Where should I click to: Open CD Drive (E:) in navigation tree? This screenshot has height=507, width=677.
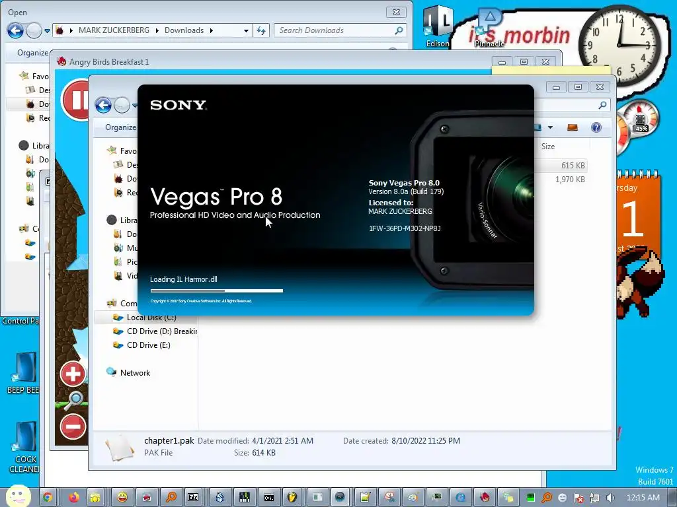(x=141, y=345)
